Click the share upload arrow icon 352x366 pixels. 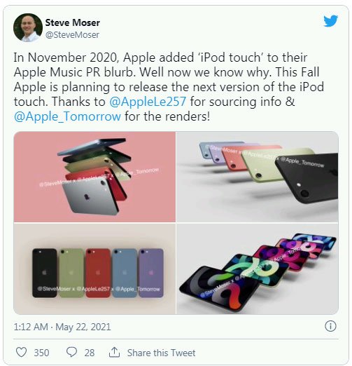coord(114,352)
